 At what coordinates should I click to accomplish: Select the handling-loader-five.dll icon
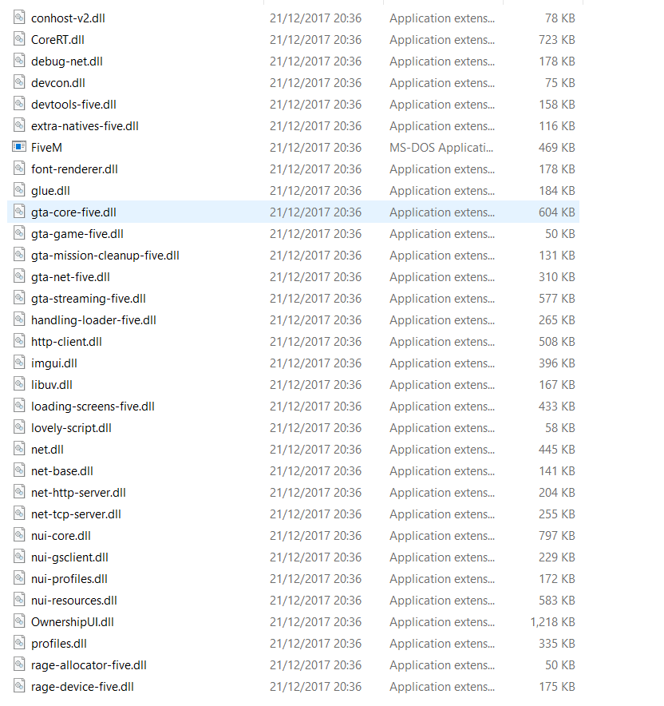pos(19,319)
